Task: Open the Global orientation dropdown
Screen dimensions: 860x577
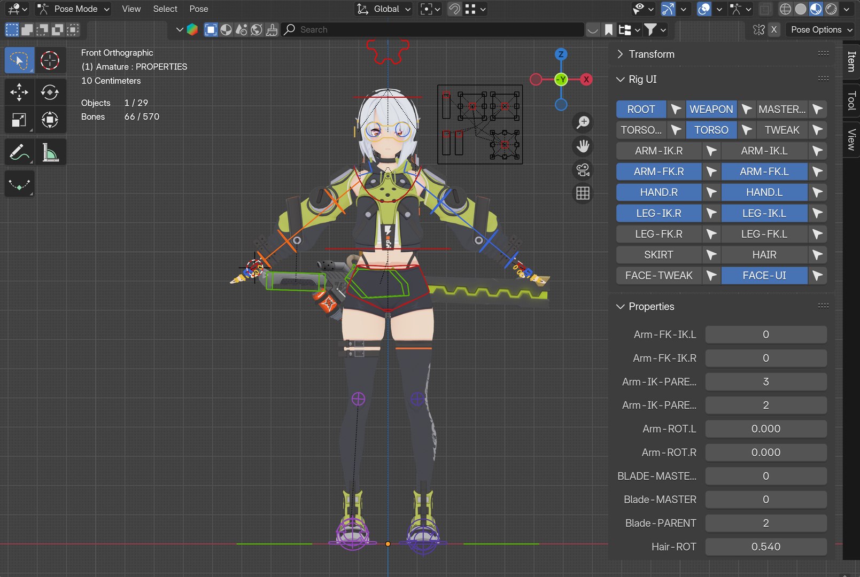Action: 384,9
